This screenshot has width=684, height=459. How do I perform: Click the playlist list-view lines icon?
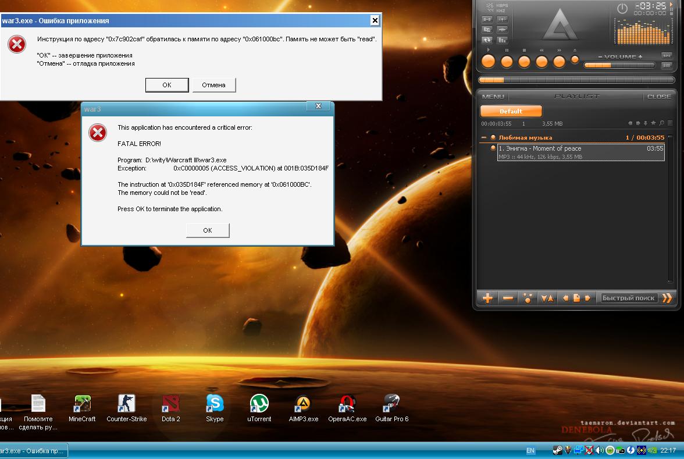pos(670,123)
